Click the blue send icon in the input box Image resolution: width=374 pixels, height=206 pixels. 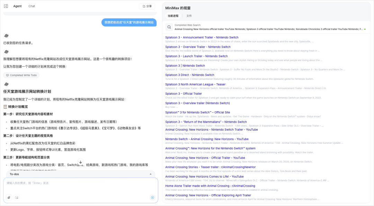(152, 197)
